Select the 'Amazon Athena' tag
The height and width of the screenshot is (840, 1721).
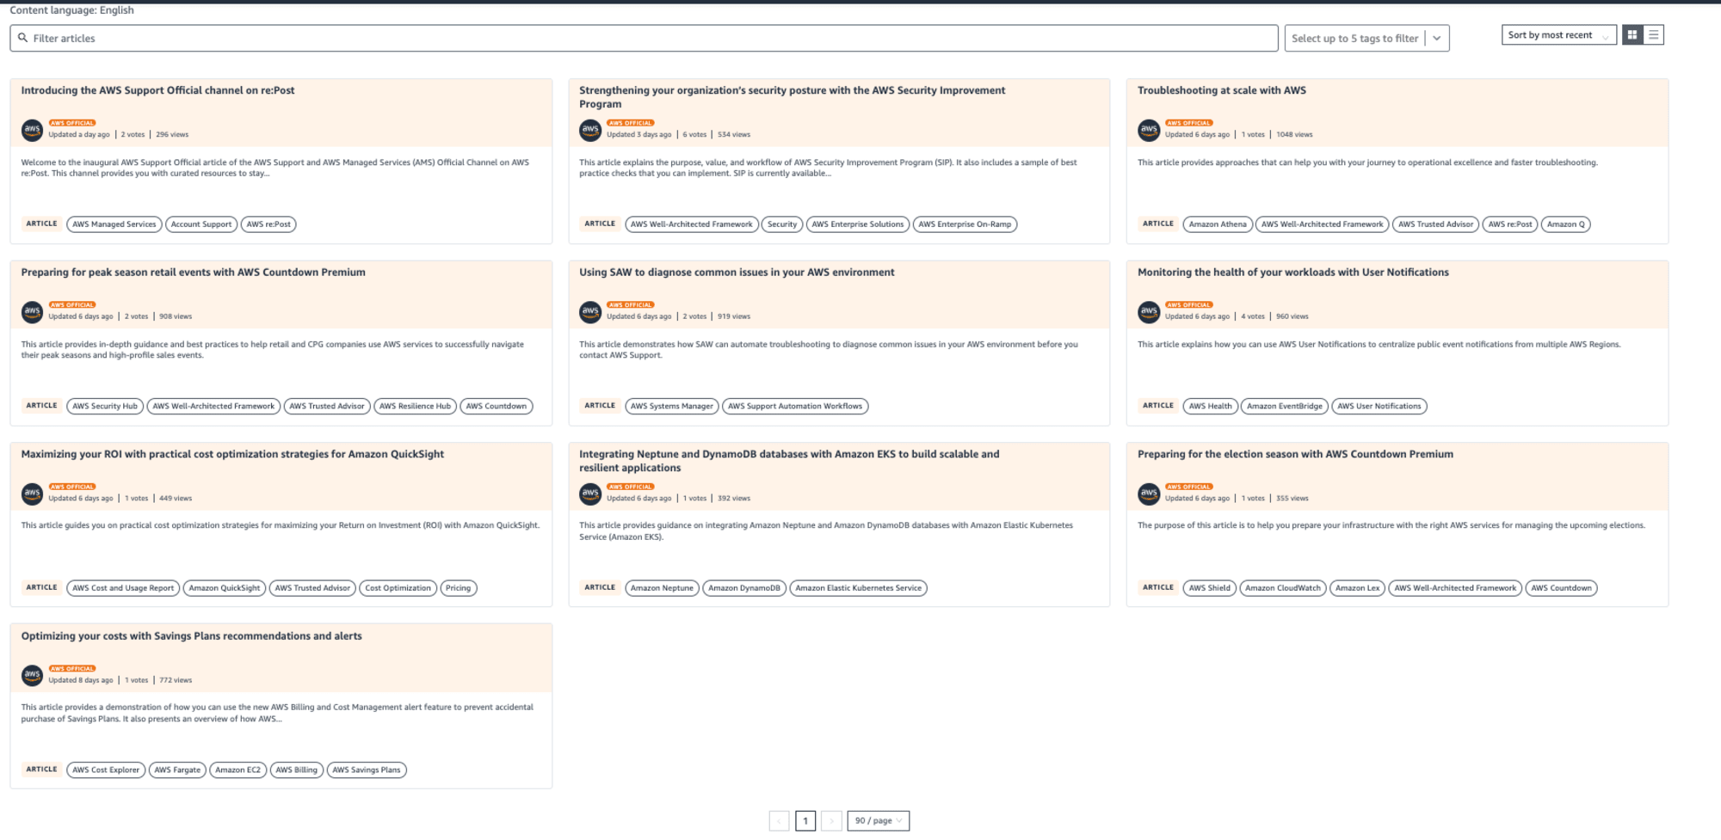tap(1218, 224)
